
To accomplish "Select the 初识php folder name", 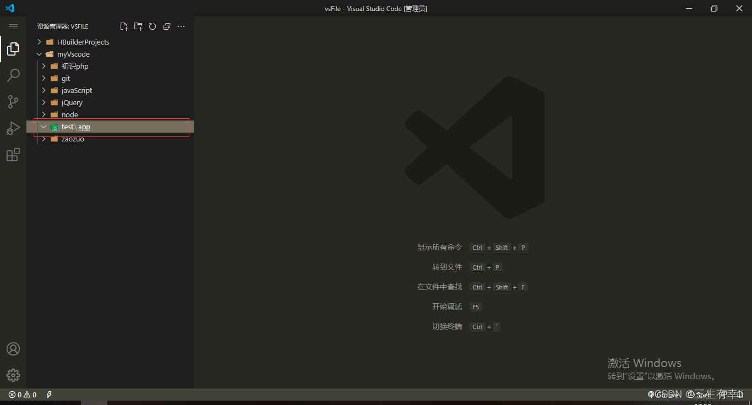I will click(x=75, y=66).
